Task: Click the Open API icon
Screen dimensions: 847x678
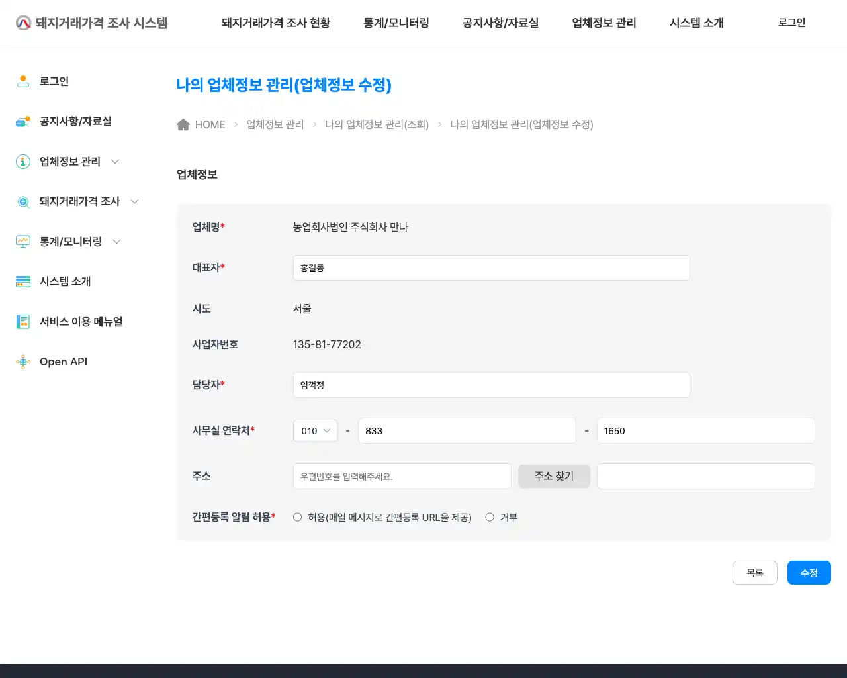Action: pos(23,362)
